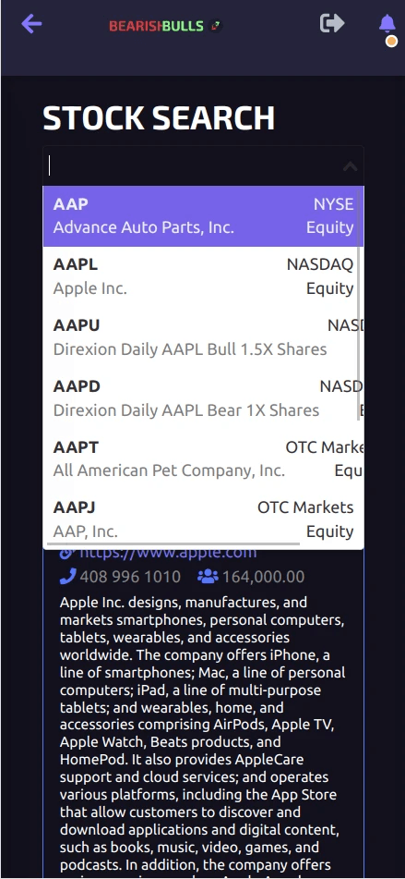
Task: Select AAPD Direxion Daily Bear 1X Shares
Action: [204, 397]
